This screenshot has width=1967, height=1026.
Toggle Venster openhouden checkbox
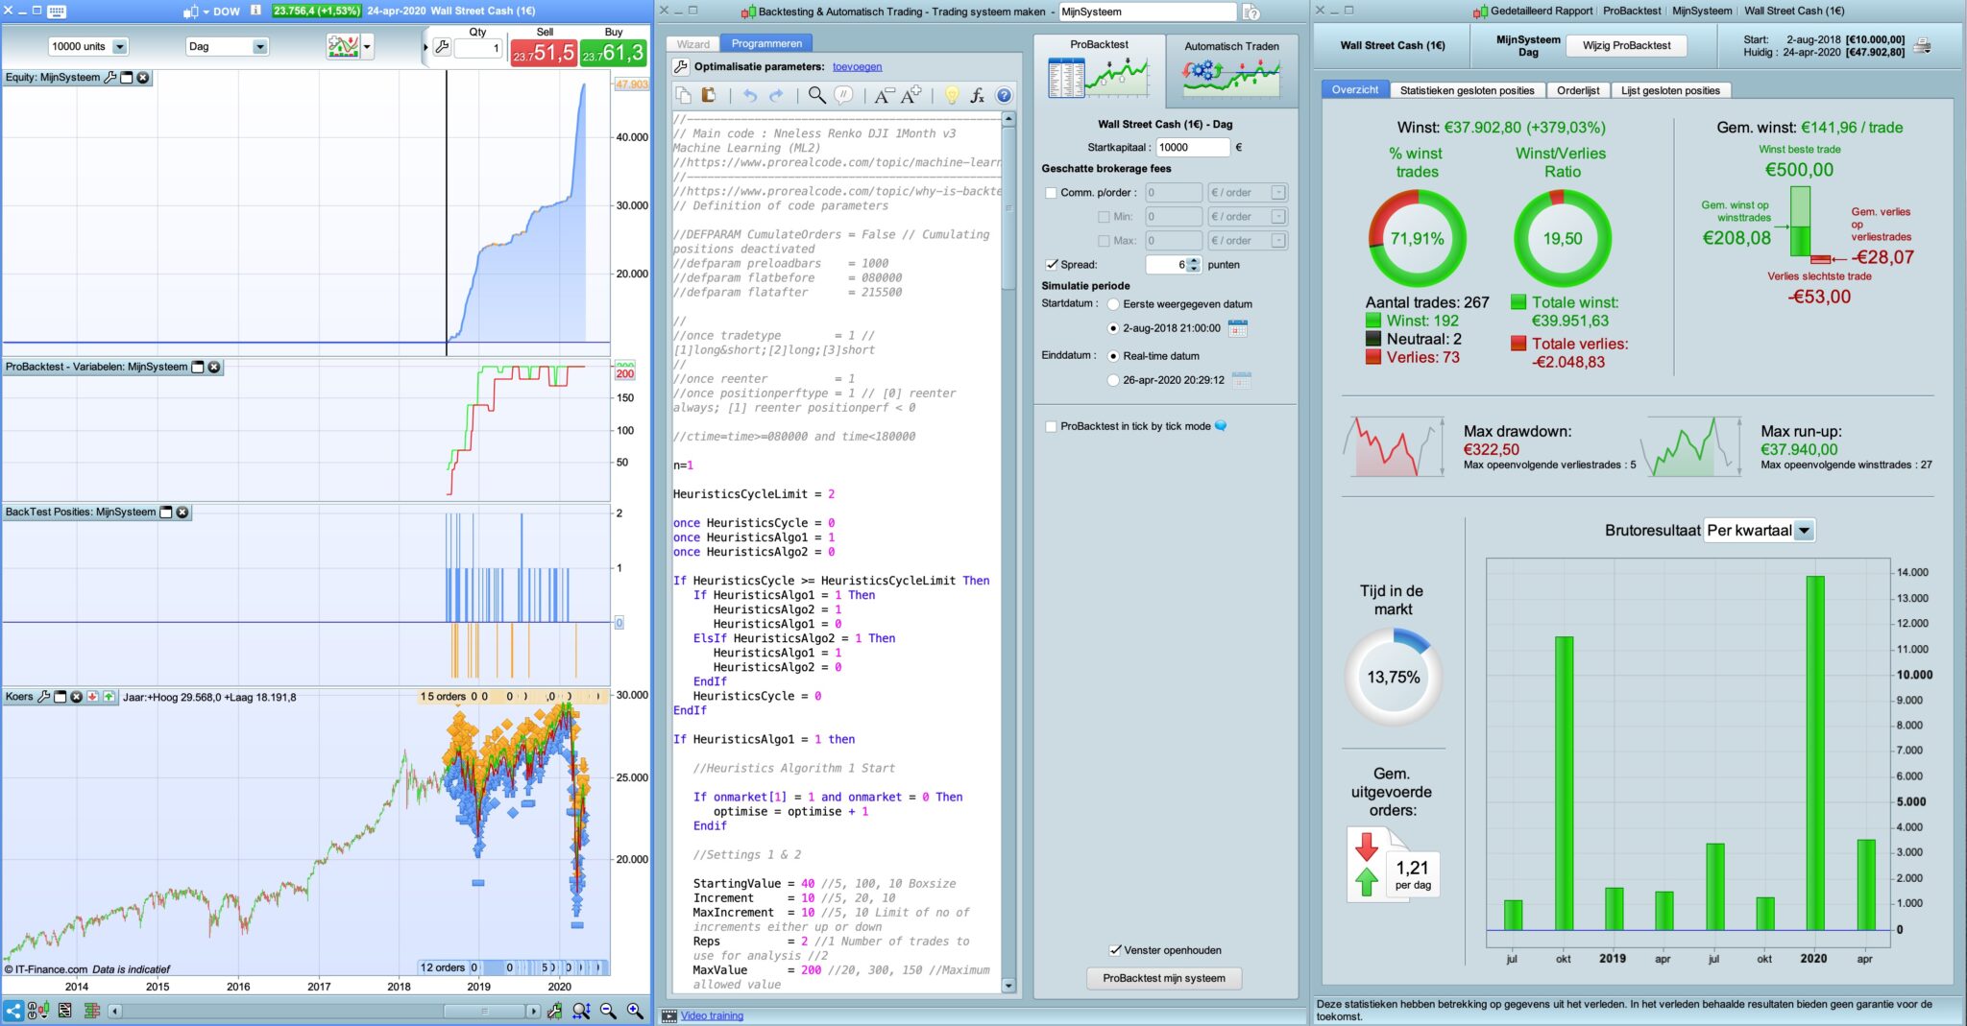(x=1115, y=950)
